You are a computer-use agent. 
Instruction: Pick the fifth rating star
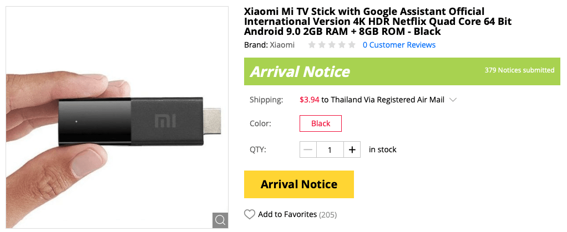click(352, 45)
